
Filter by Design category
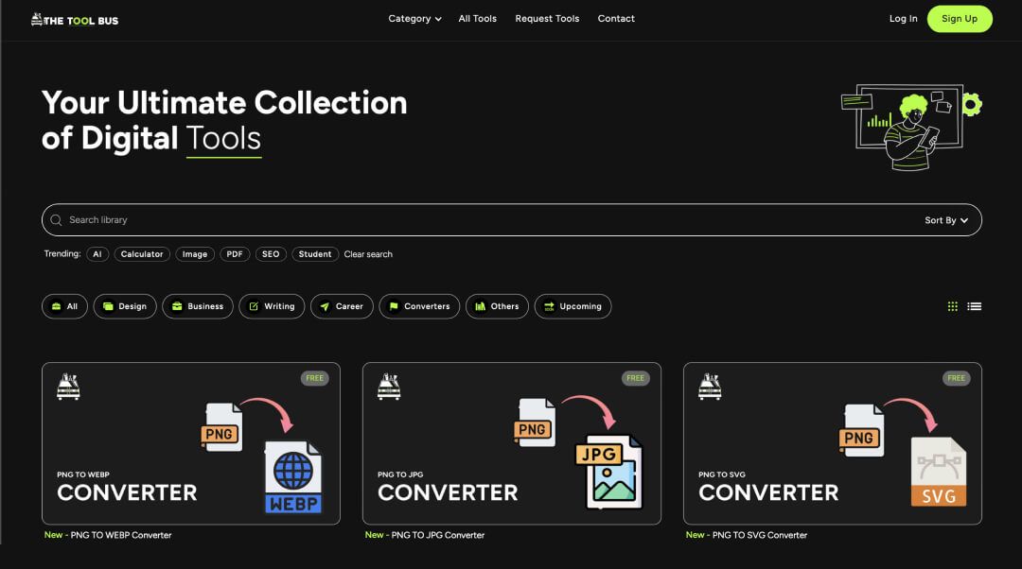(x=125, y=306)
